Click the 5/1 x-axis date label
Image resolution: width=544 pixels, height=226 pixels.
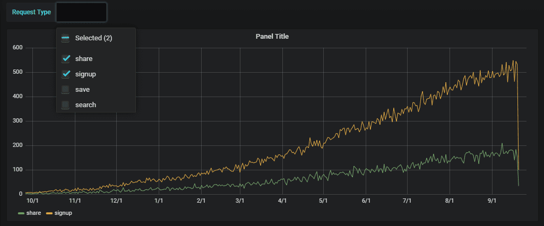323,201
